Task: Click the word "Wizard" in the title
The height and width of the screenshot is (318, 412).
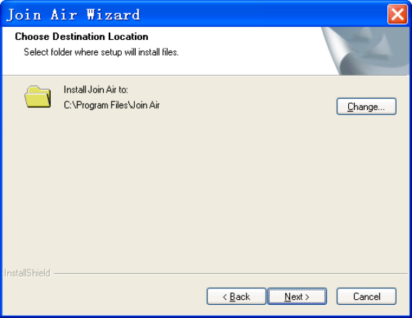Action: [113, 14]
